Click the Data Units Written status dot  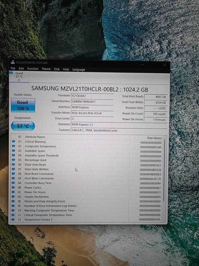[x=13, y=169]
